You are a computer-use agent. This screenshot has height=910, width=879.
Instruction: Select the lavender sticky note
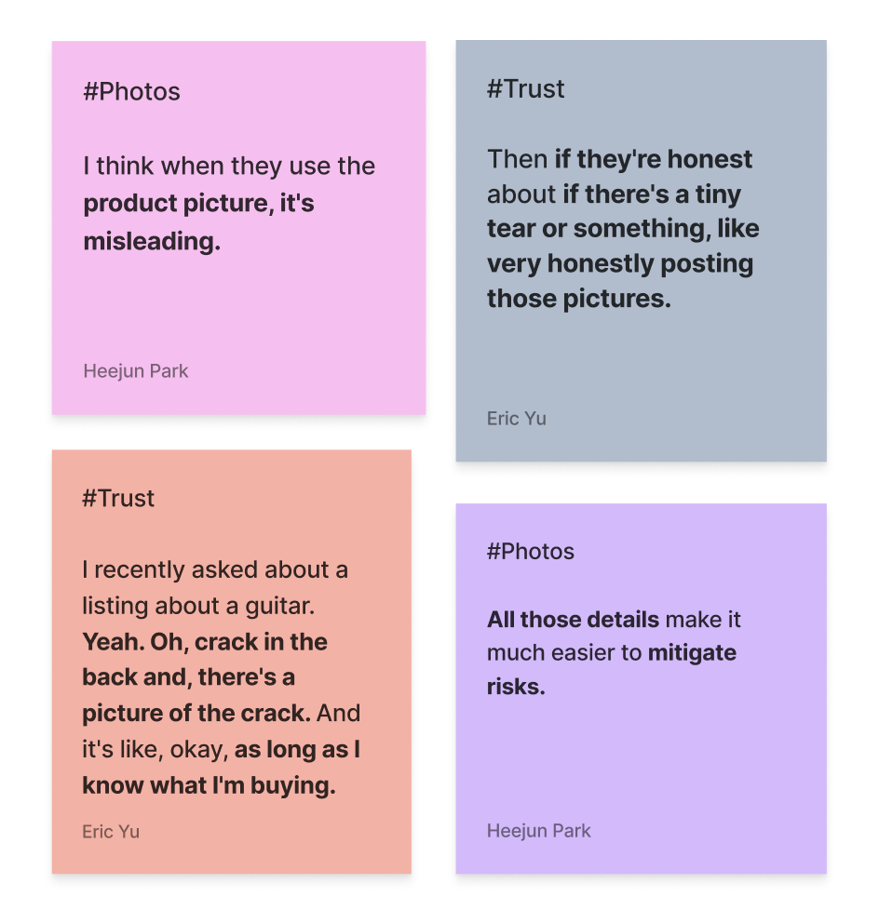pyautogui.click(x=642, y=689)
